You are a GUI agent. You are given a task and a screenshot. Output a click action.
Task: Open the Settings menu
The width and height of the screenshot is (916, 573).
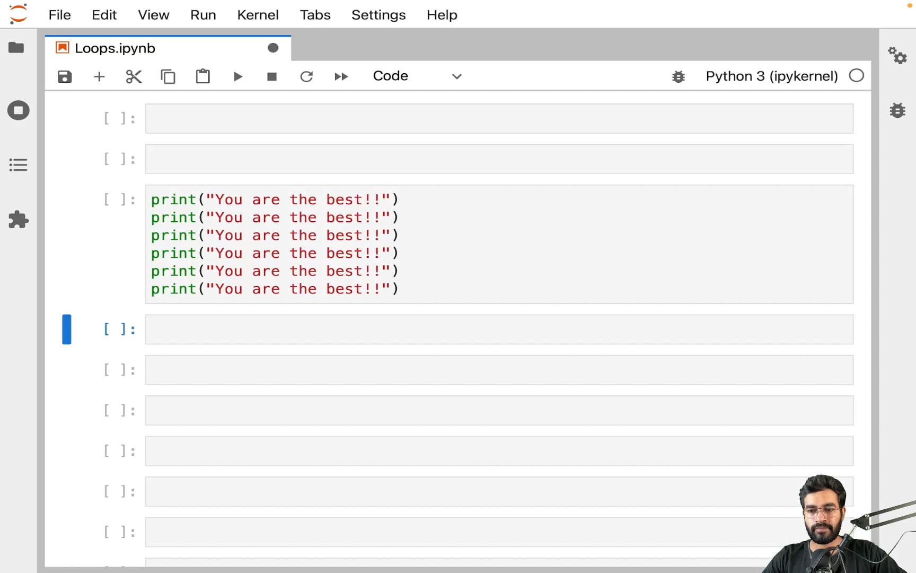(x=378, y=15)
